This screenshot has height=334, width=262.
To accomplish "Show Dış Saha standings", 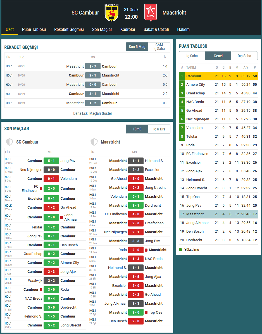I will point(244,56).
